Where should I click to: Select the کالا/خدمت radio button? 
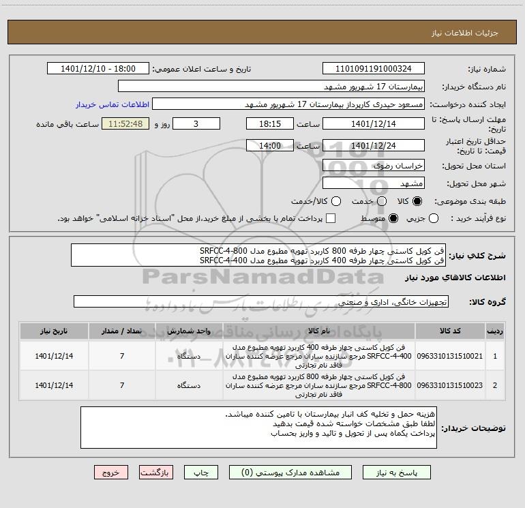[336, 201]
